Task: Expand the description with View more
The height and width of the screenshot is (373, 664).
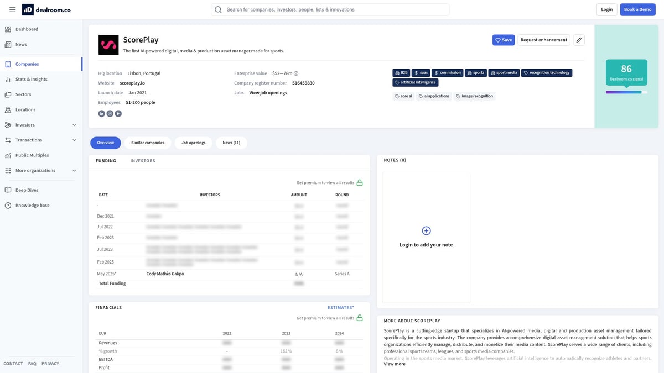Action: (395, 364)
